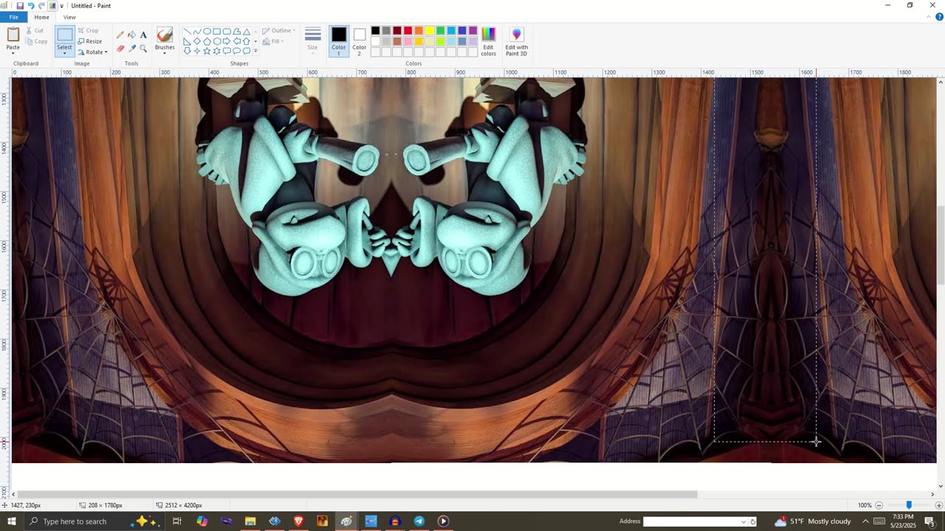Pick the Oval shape
Screen dimensions: 945x531
click(x=207, y=32)
